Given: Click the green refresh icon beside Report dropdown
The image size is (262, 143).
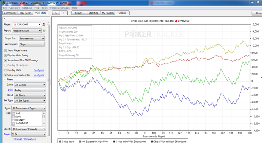Looking at the screenshot, I should point(44,31).
